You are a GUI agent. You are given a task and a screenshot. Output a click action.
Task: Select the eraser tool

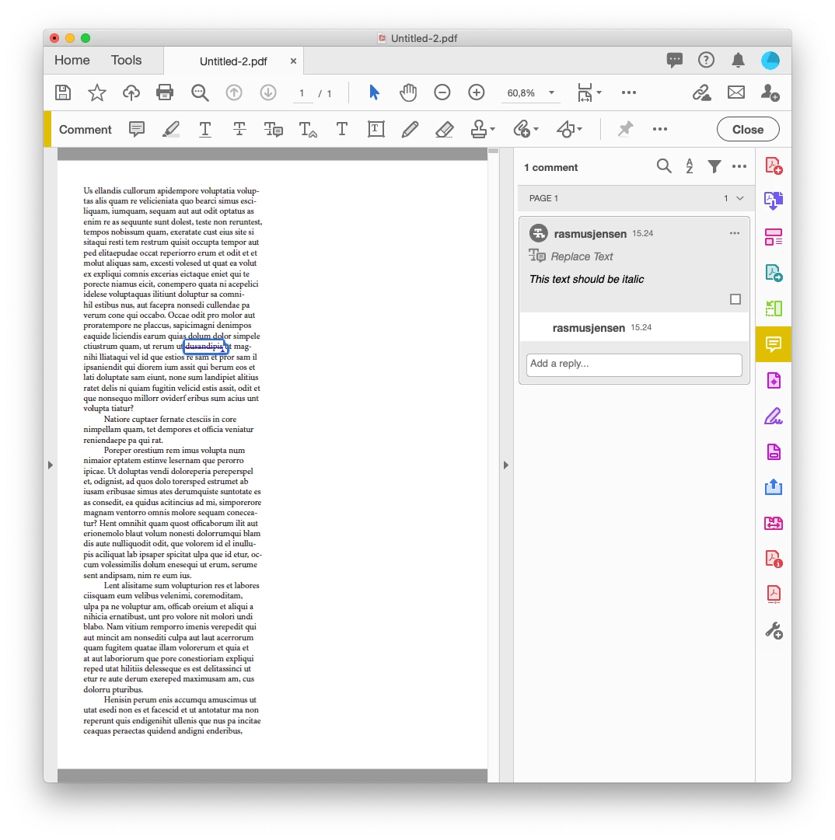coord(444,129)
